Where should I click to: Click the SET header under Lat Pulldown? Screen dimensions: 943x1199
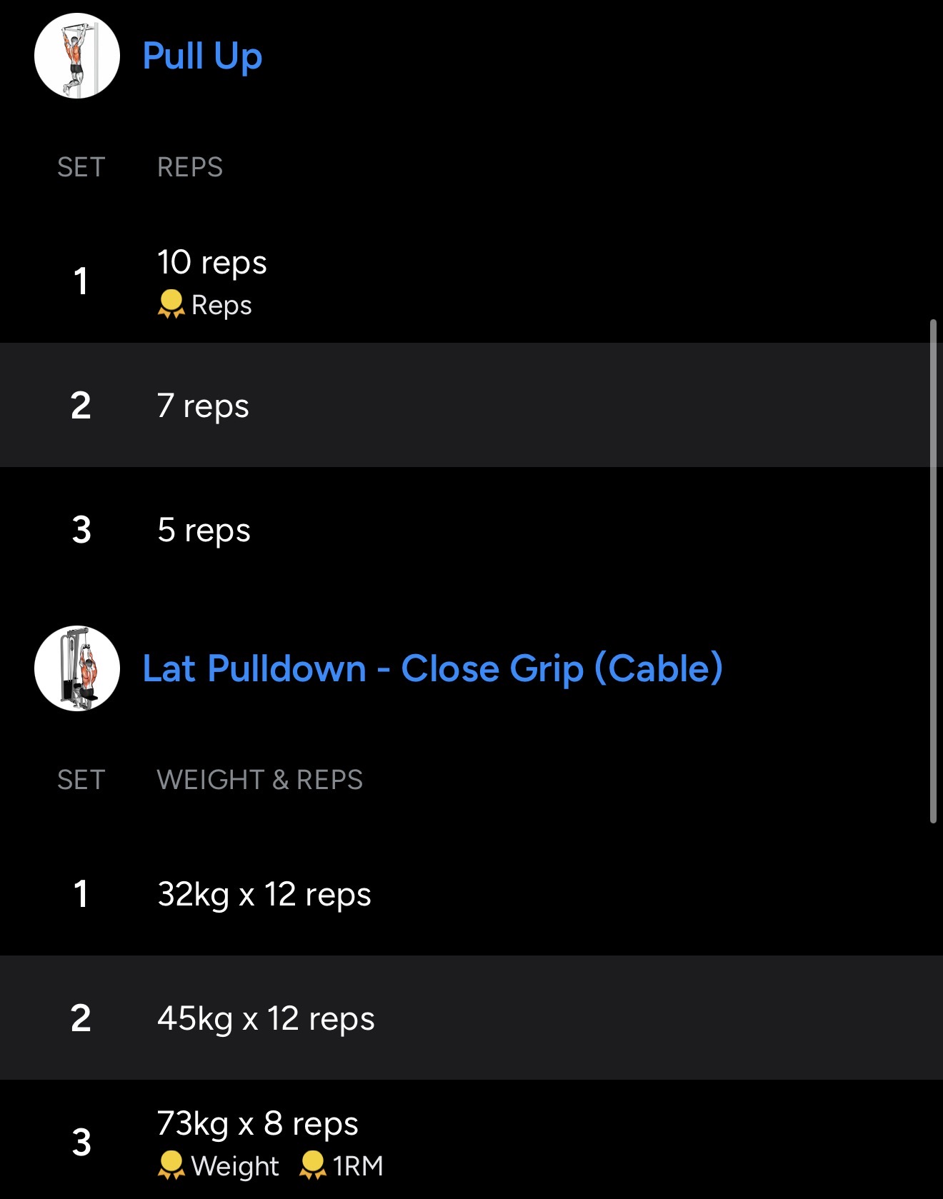pos(81,780)
